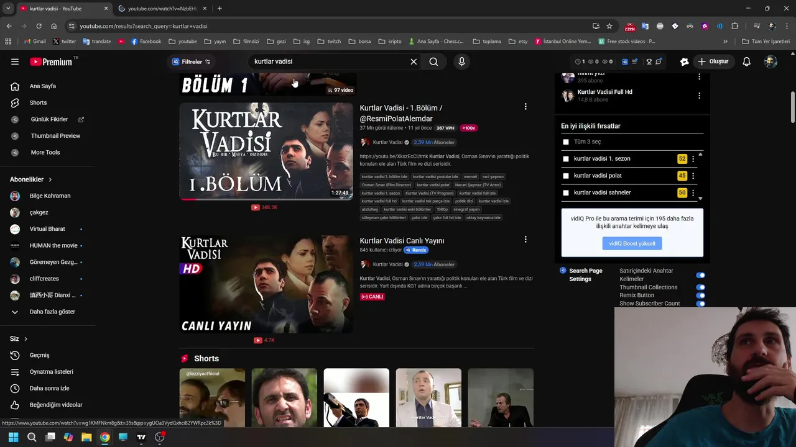This screenshot has height=447, width=796.
Task: Open options for Kurtlar Vadisi Canlı Yayını
Action: pyautogui.click(x=525, y=240)
